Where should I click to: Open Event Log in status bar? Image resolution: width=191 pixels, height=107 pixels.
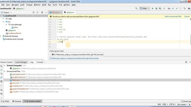pyautogui.click(x=186, y=101)
